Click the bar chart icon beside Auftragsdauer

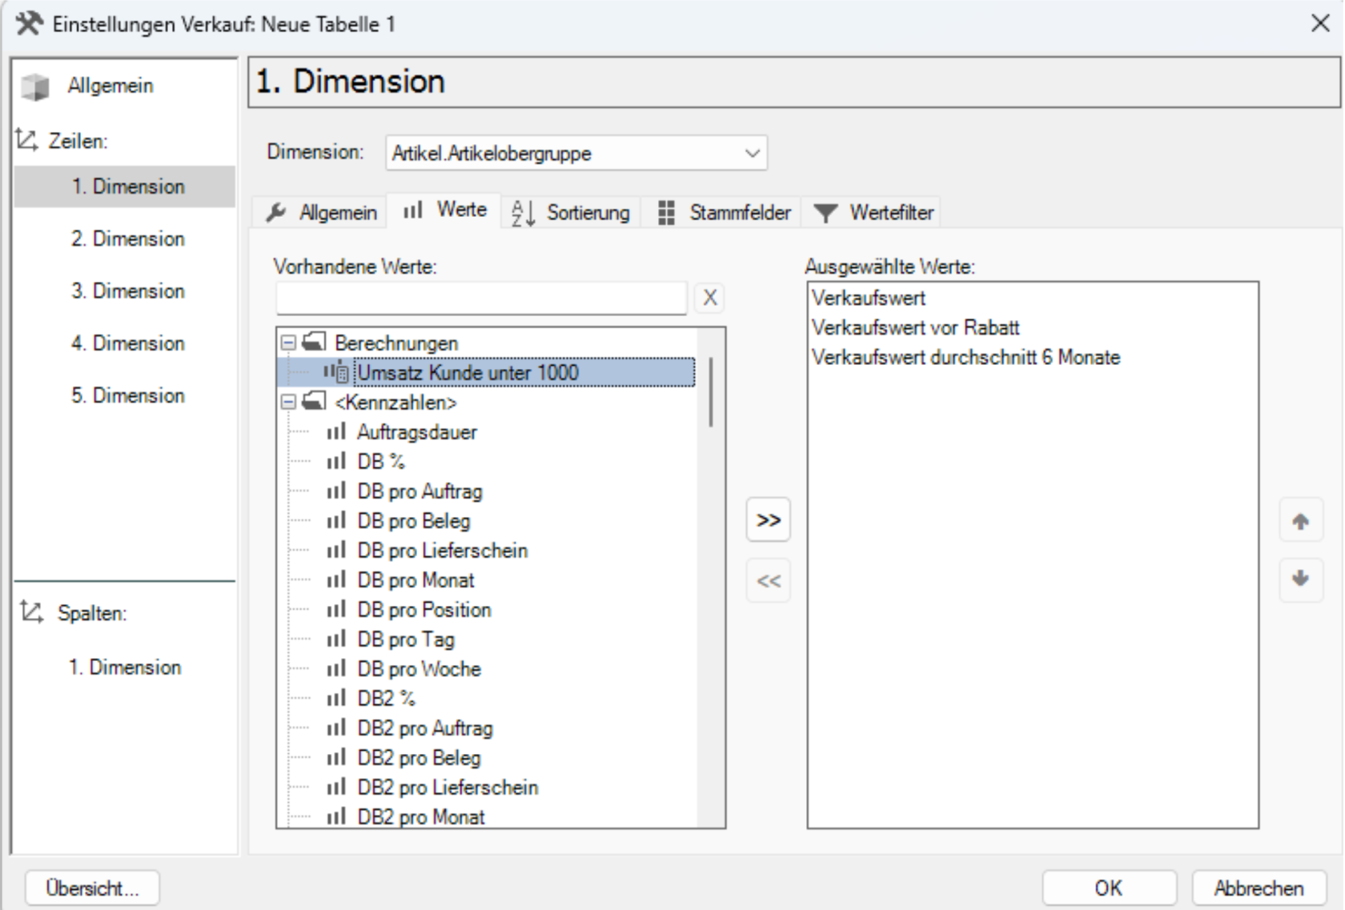(336, 432)
